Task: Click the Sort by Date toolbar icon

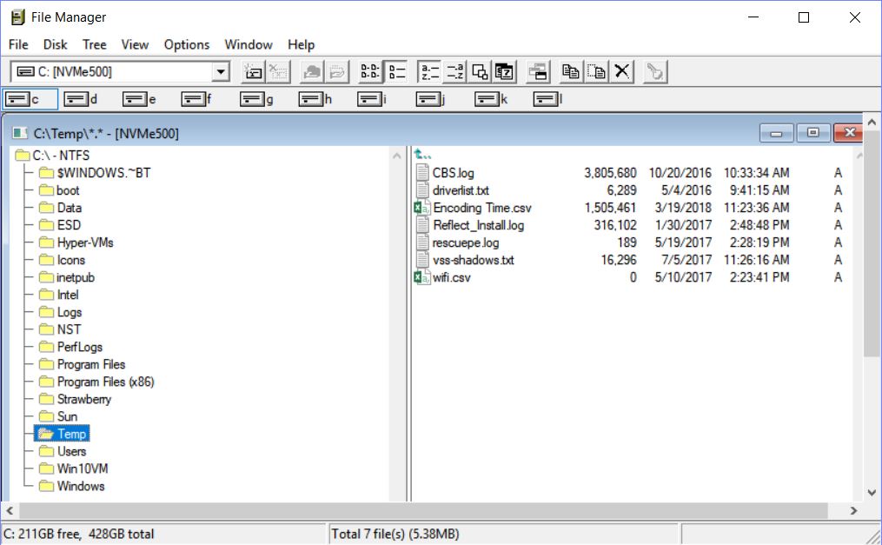Action: click(505, 72)
